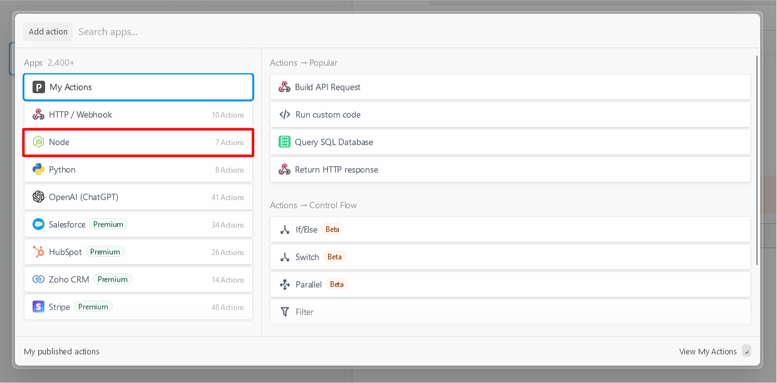Select OpenAI (ChatGPT) from apps
Screen dimensions: 777x383
[138, 197]
